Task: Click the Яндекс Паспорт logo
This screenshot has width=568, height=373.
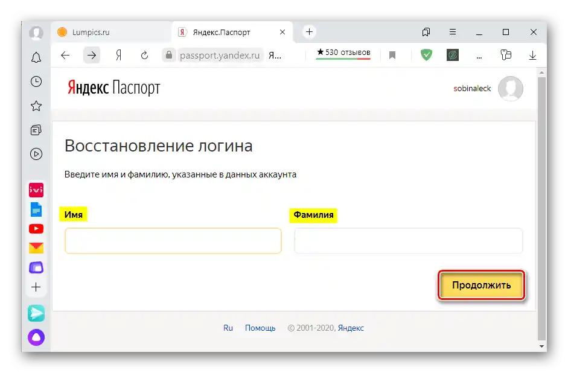Action: [x=113, y=88]
